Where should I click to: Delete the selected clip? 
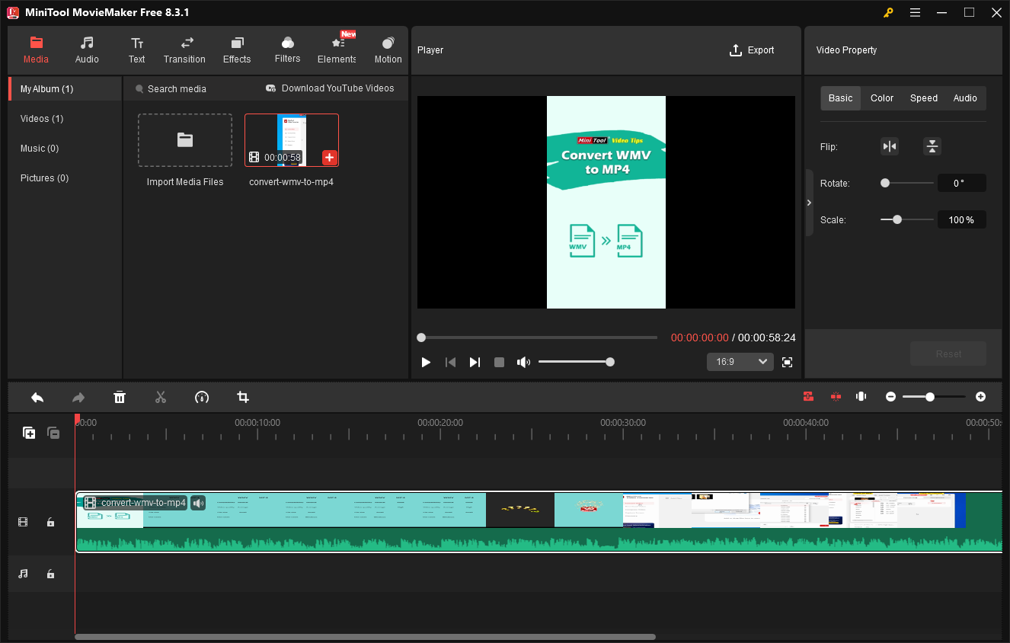tap(120, 397)
